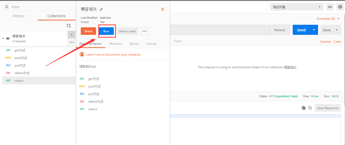The image size is (345, 145).
Task: Click the 24 ms response time value
Action: [315, 96]
